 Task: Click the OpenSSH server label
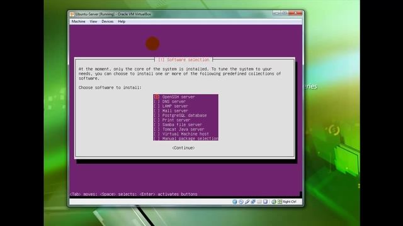click(x=178, y=97)
